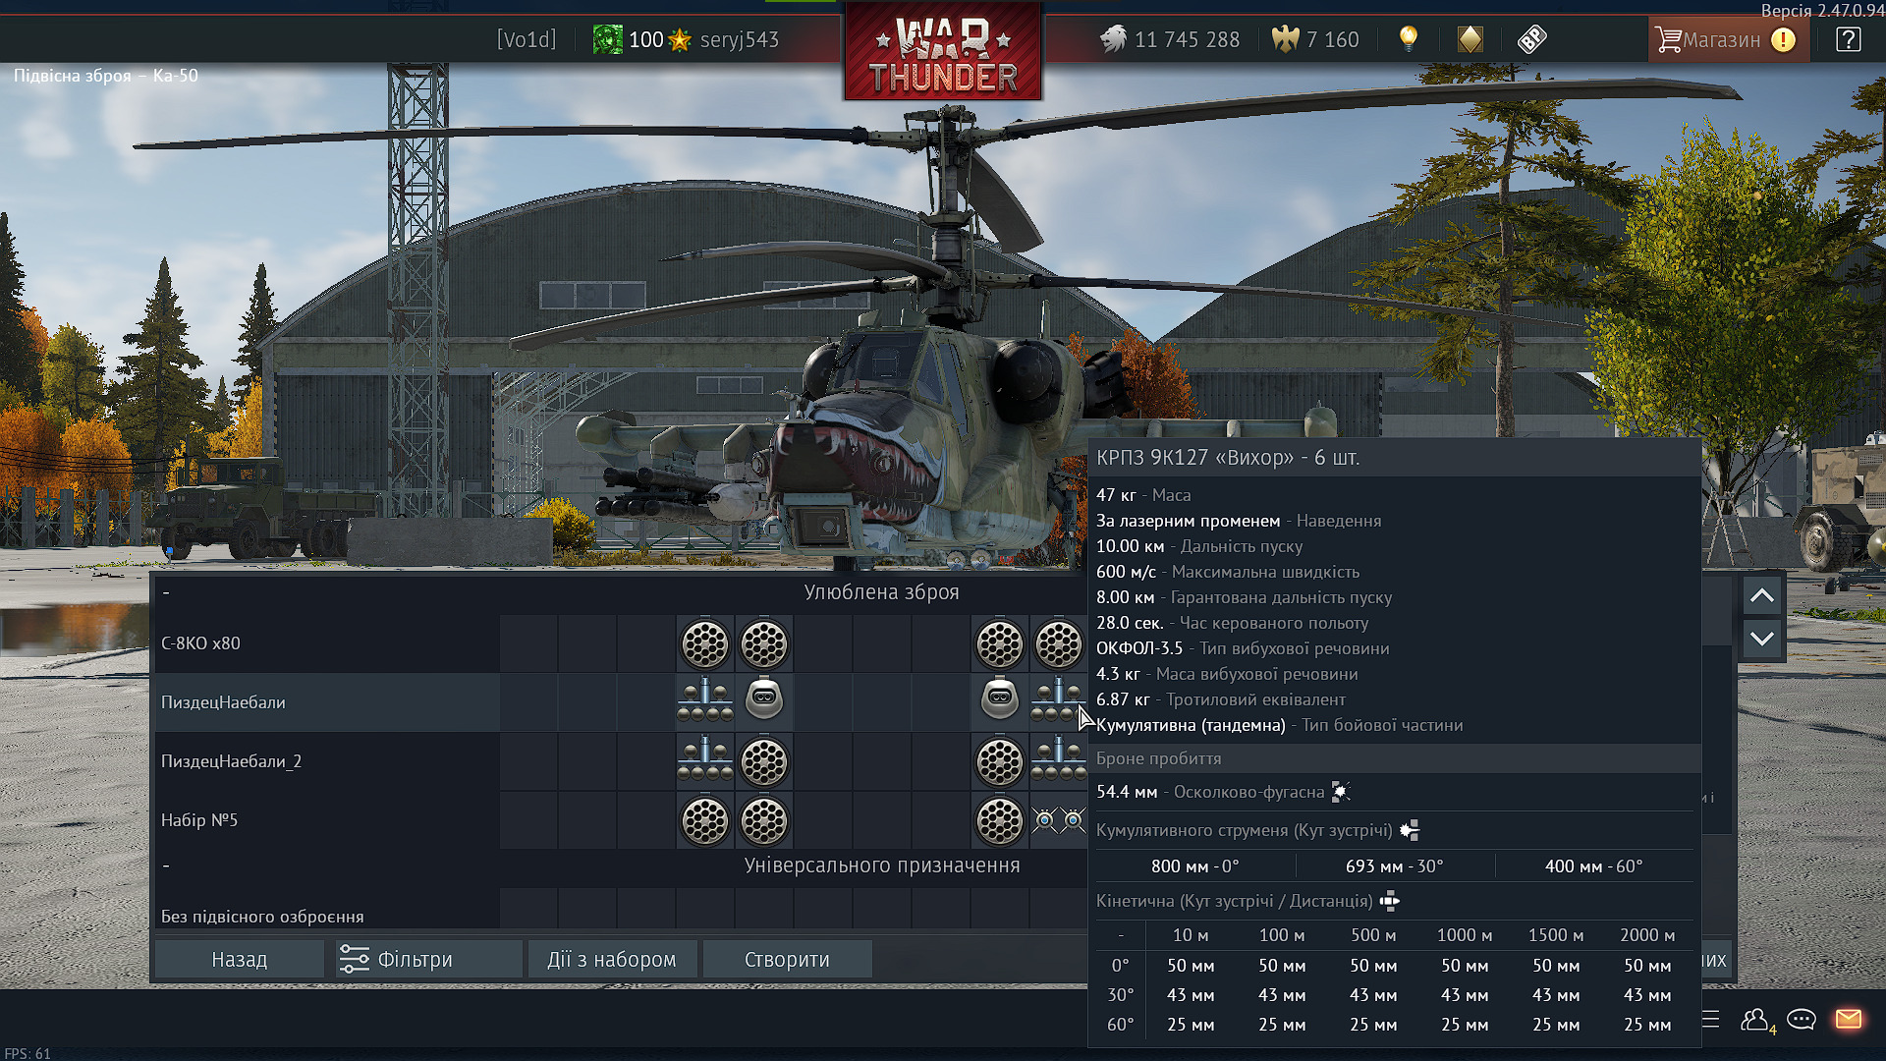
Task: Click the shop exclamation notification badge
Action: pyautogui.click(x=1783, y=39)
